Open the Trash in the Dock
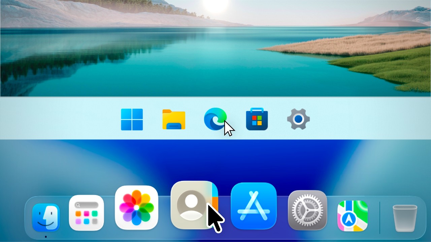Screen dimensions: 431x242 click(405, 218)
